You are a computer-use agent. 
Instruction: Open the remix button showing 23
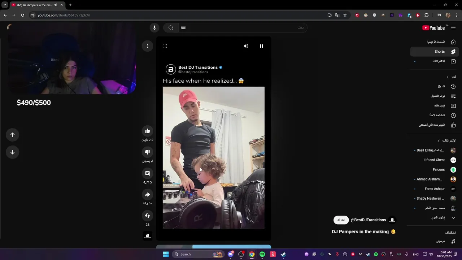(x=147, y=216)
